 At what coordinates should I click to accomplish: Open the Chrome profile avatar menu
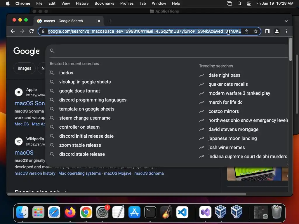(x=277, y=31)
